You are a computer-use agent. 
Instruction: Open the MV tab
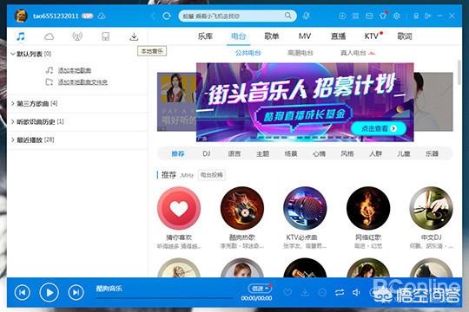[305, 36]
